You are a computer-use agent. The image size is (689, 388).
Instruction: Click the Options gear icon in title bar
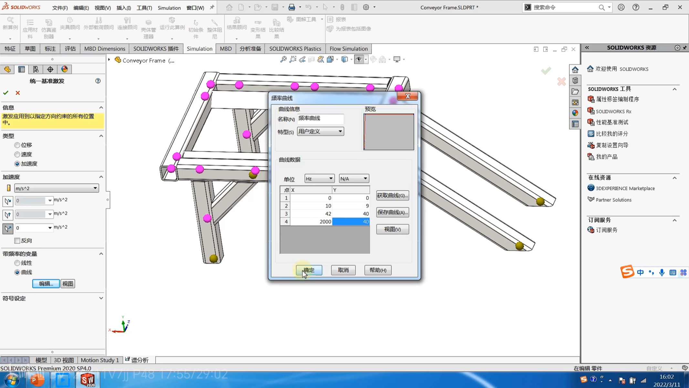(366, 7)
